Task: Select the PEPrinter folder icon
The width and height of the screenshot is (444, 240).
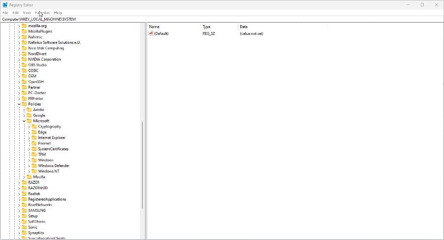Action: coord(24,99)
